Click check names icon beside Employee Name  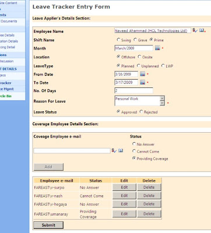[x=195, y=30]
